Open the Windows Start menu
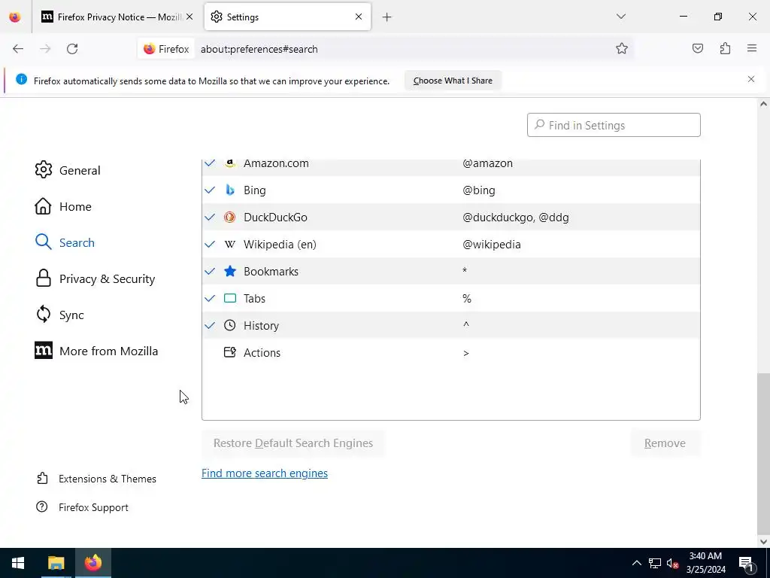The height and width of the screenshot is (578, 770). [x=18, y=563]
